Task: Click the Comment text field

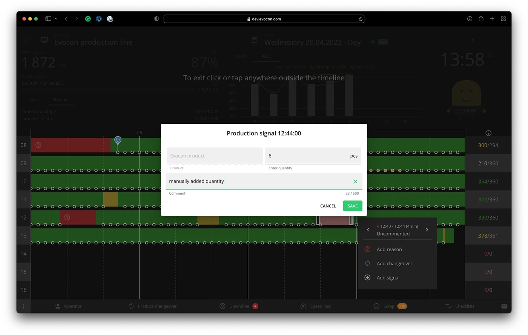Action: point(264,181)
